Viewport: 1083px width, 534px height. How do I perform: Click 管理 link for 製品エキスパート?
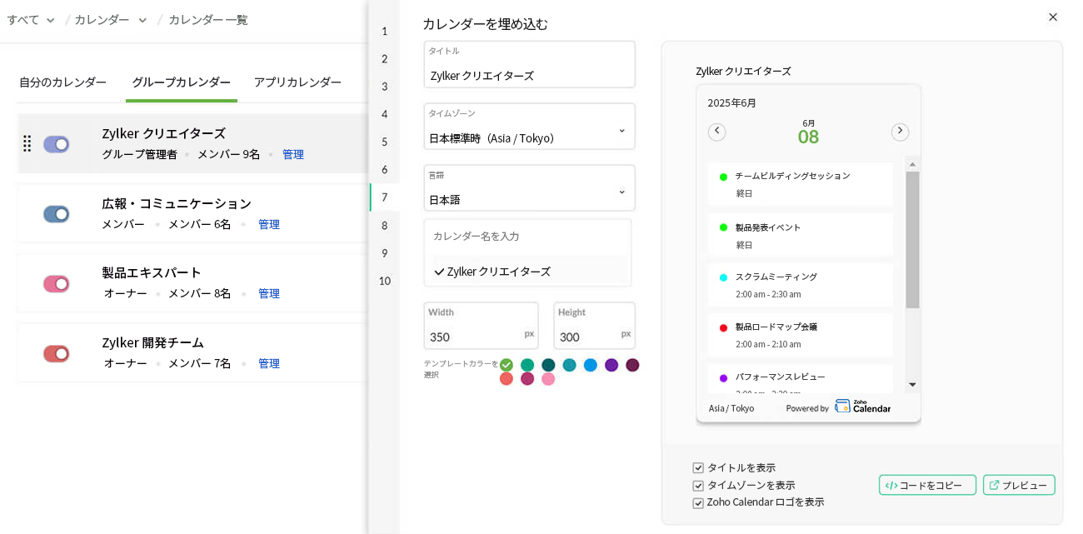[x=269, y=294]
